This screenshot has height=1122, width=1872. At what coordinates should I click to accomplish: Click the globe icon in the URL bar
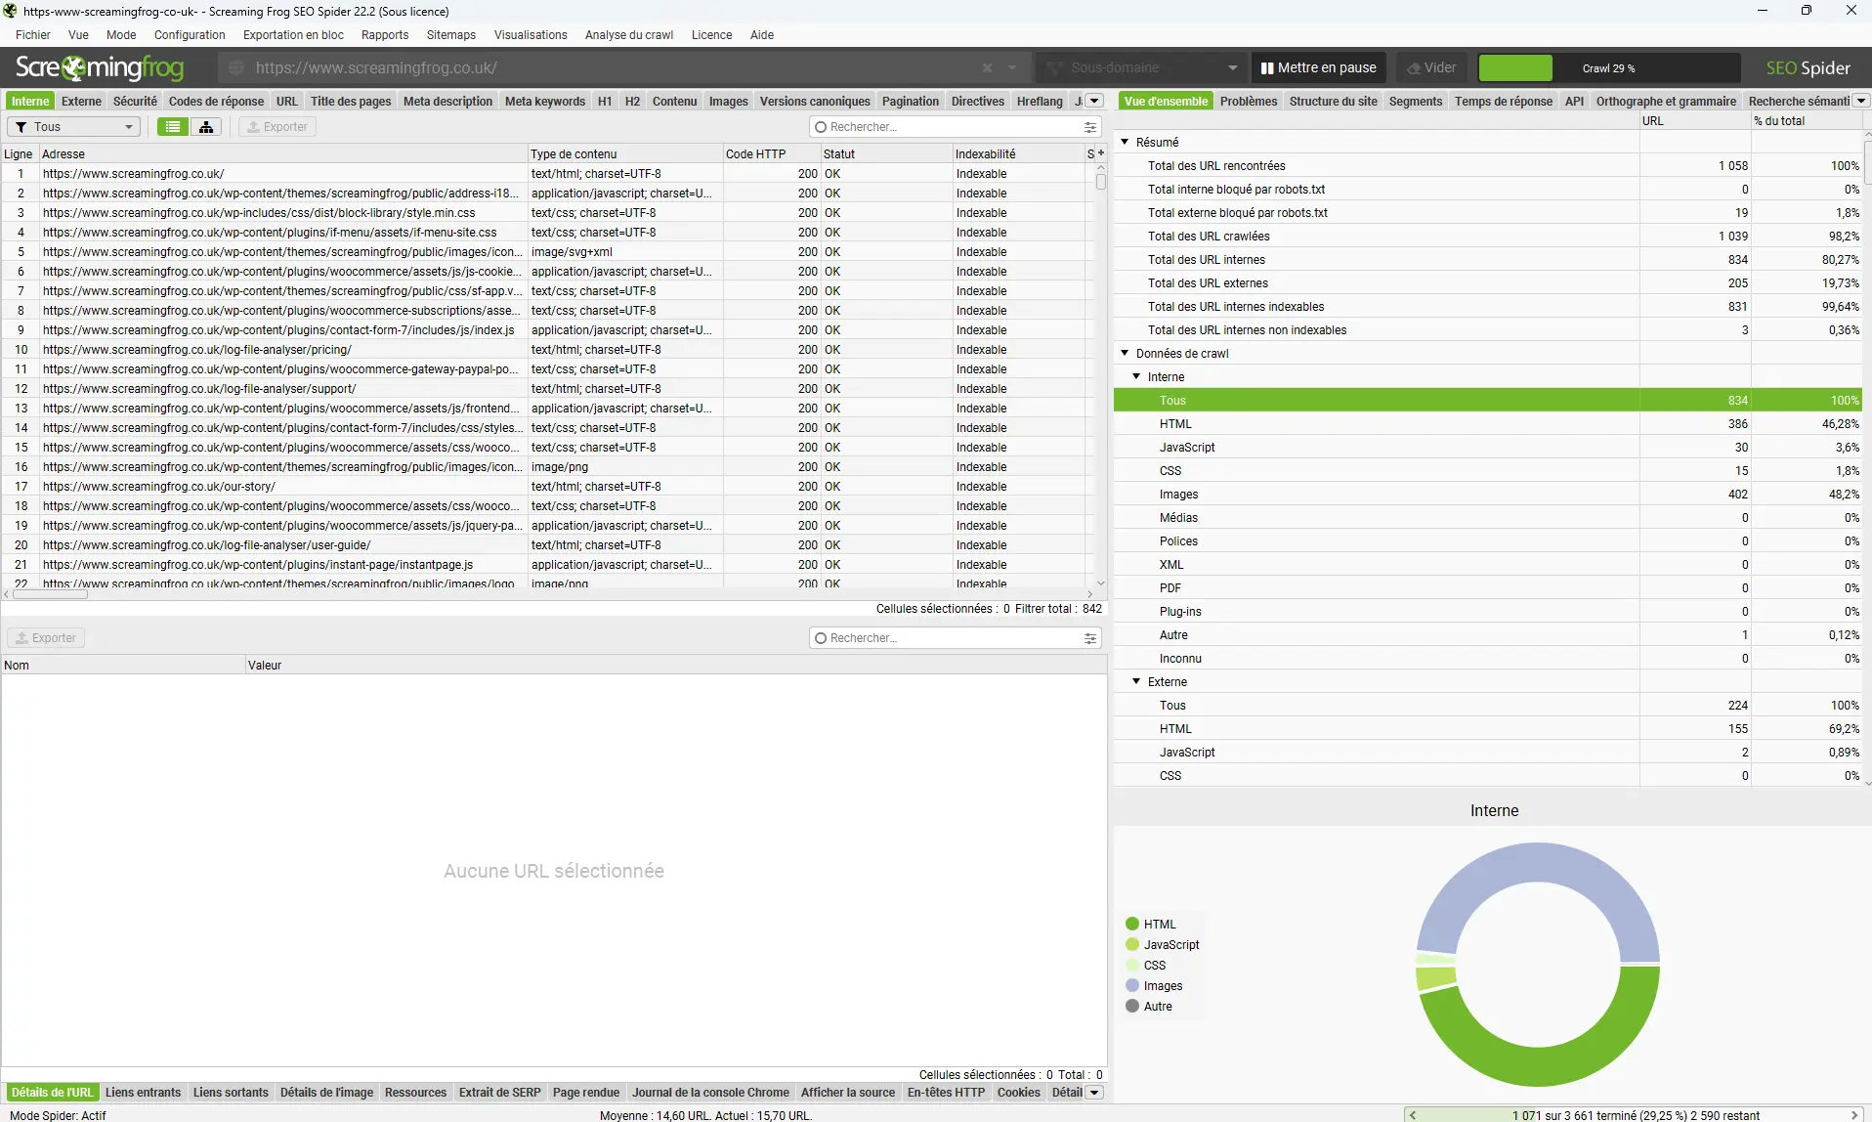(235, 68)
